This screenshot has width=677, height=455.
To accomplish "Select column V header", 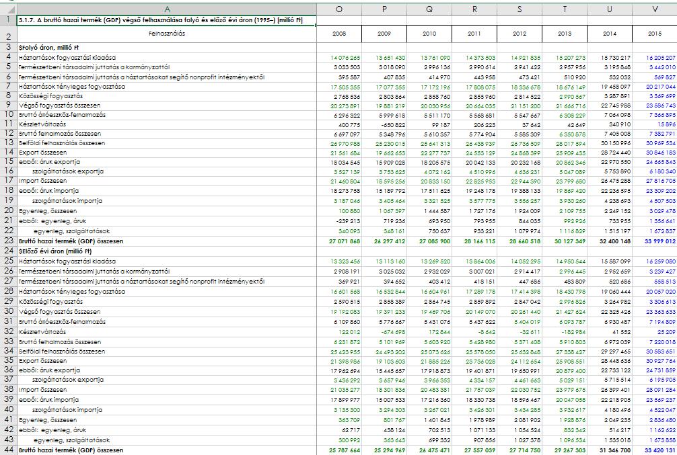I will [655, 9].
